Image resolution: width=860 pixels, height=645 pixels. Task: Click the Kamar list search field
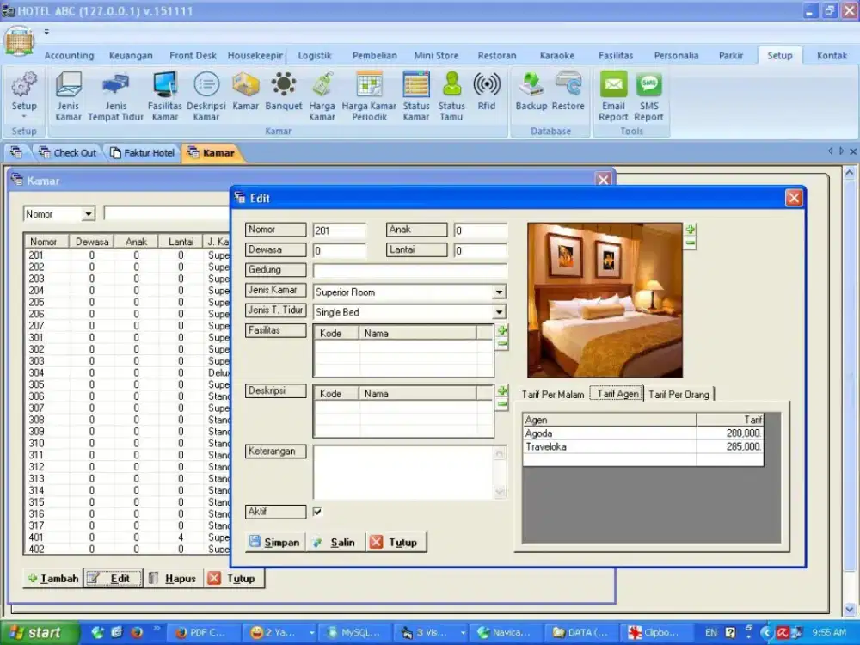point(168,214)
